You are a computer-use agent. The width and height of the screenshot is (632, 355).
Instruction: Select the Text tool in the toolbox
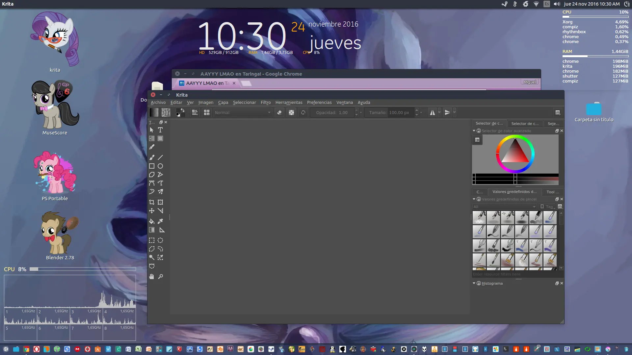(160, 130)
